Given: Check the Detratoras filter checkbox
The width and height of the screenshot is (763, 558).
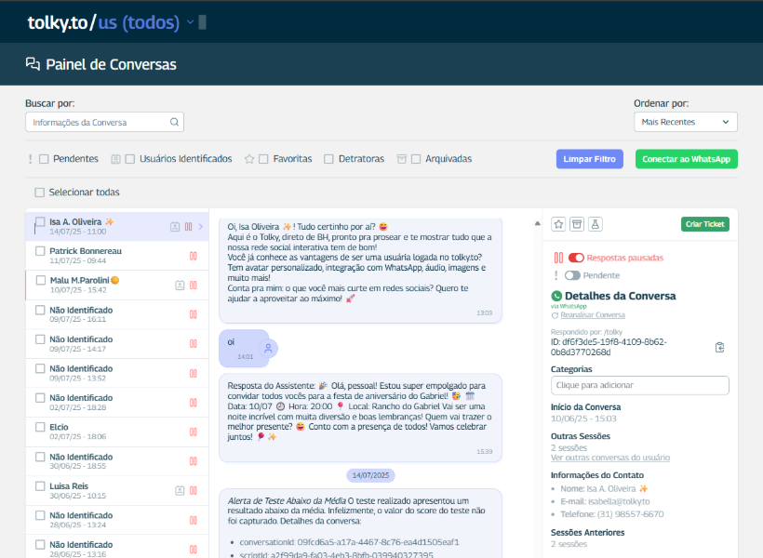Looking at the screenshot, I should [x=328, y=159].
